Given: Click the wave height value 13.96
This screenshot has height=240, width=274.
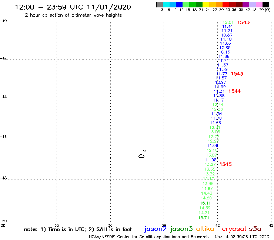Looking at the screenshot, I should pyautogui.click(x=208, y=184).
